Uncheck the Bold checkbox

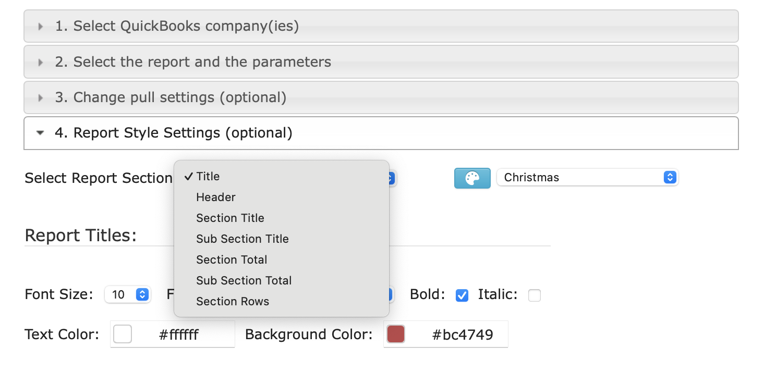[x=462, y=295]
